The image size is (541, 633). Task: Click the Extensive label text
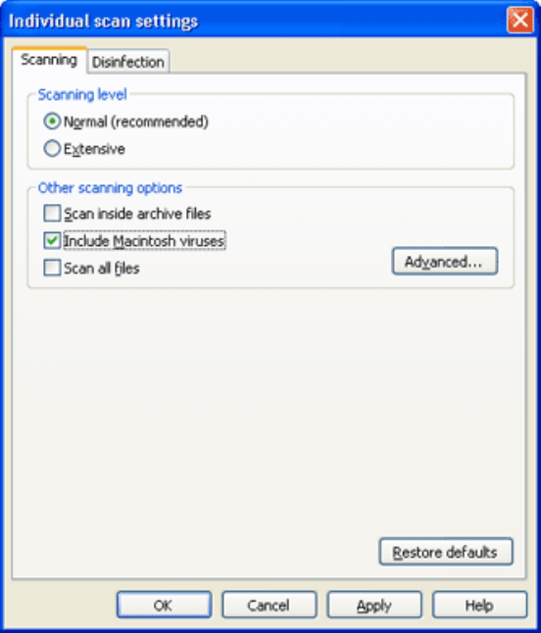[x=94, y=149]
